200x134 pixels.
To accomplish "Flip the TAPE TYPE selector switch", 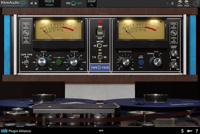I will (x=26, y=63).
